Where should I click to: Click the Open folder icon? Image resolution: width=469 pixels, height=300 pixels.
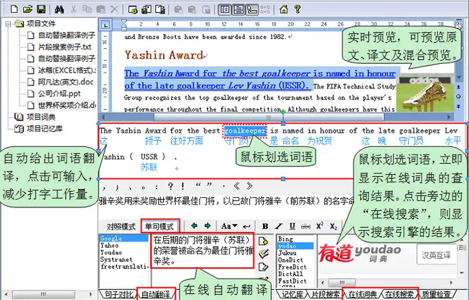(27, 9)
